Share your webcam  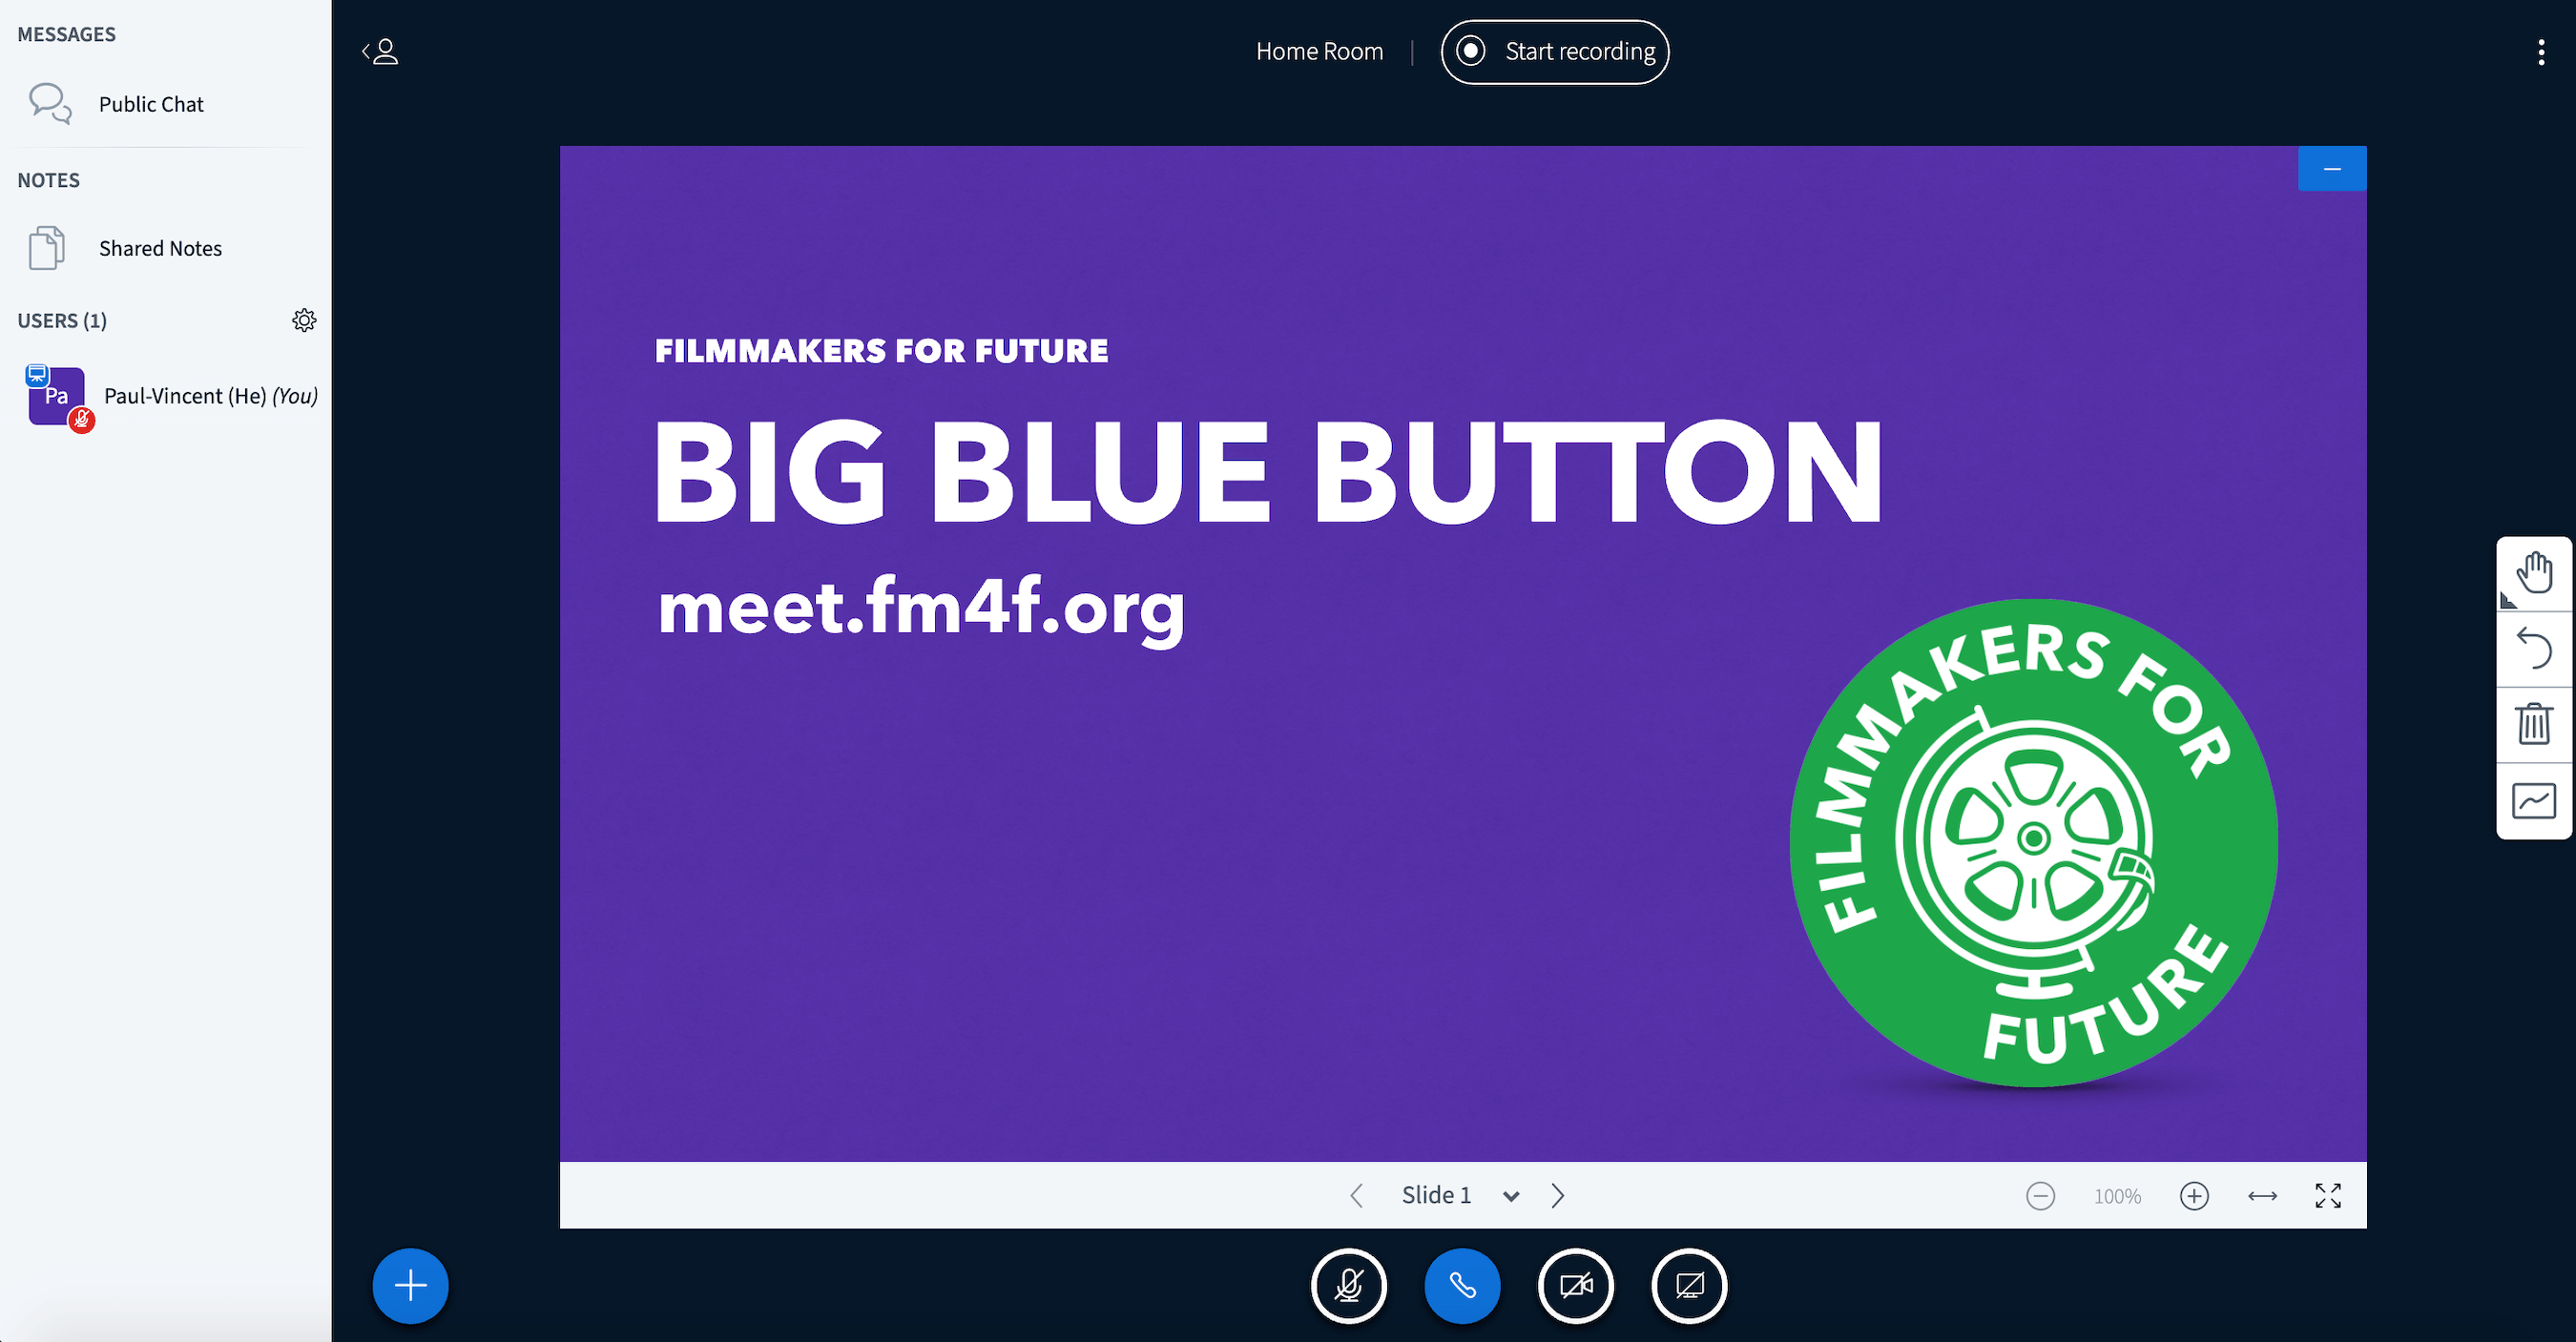pyautogui.click(x=1576, y=1286)
